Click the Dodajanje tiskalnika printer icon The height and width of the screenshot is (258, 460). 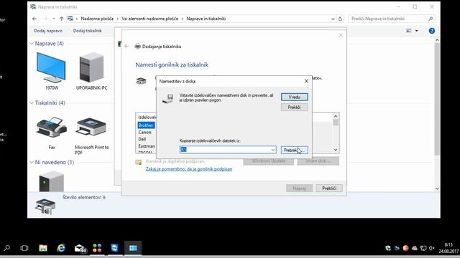click(x=137, y=46)
